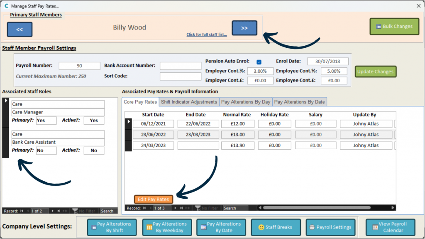This screenshot has height=239, width=425.
Task: Open the View Payroll Calendar button
Action: (x=389, y=227)
